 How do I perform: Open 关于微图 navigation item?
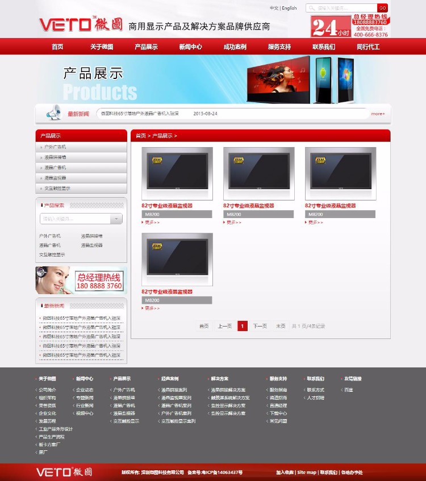[x=102, y=47]
